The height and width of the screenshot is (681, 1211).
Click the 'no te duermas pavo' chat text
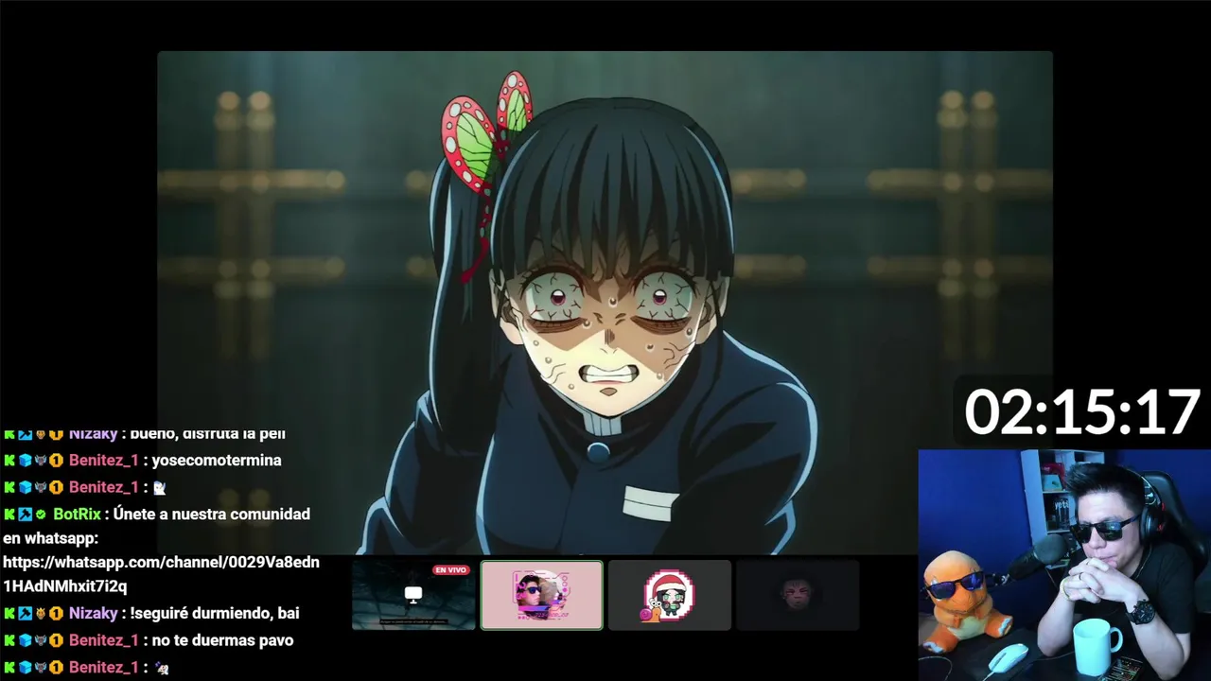point(222,640)
